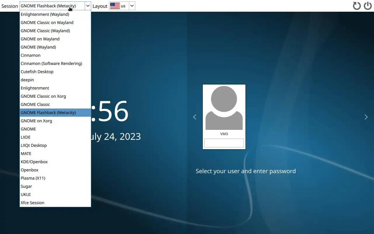This screenshot has height=234, width=374.
Task: Select the MATE session
Action: (55, 154)
